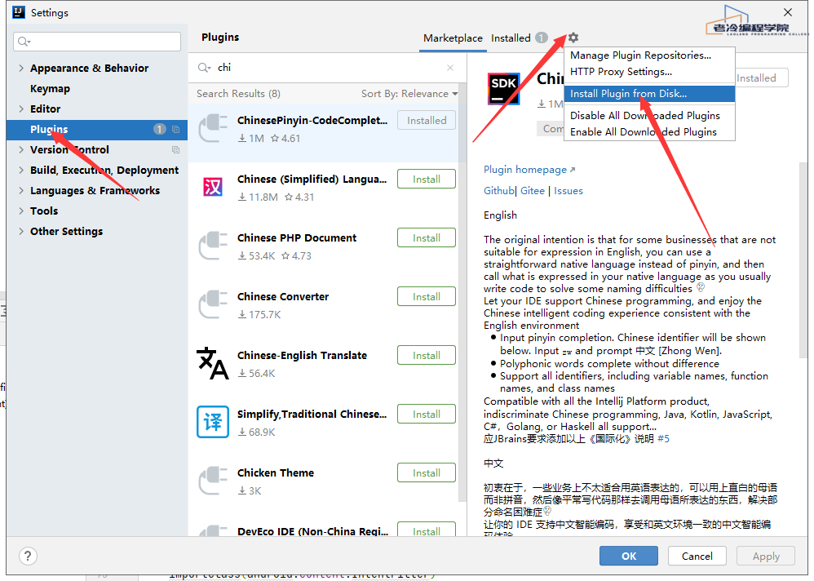
Task: Expand the Version Control node
Action: pos(21,149)
